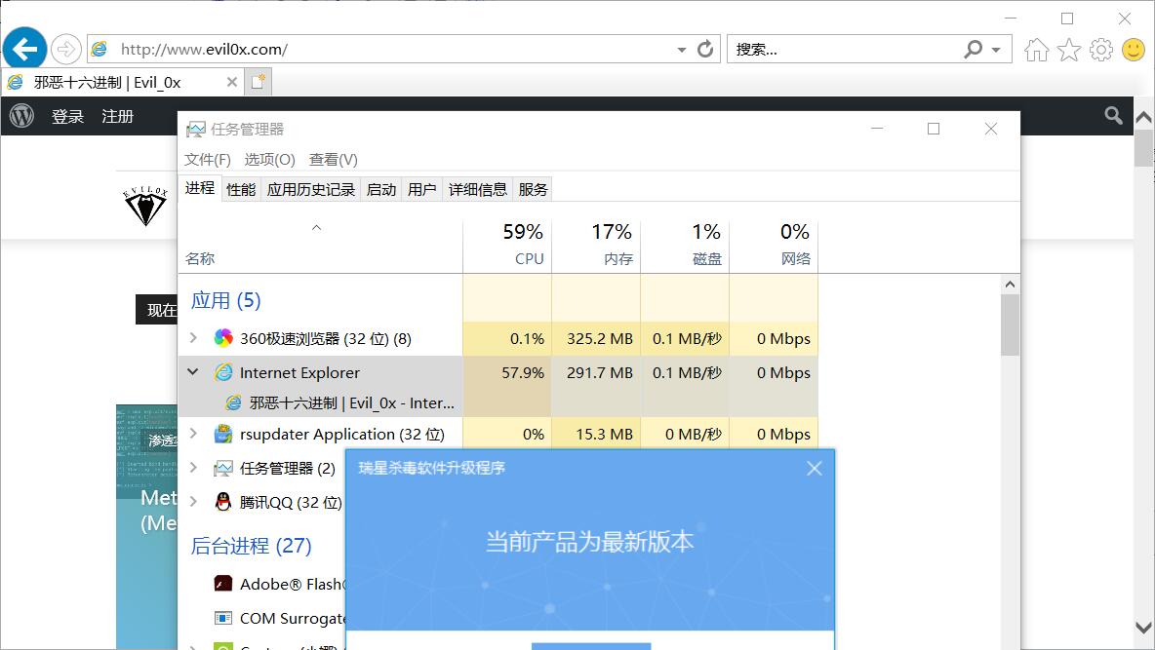Viewport: 1155px width, 650px height.
Task: Expand the 360极速浏览器 process group
Action: coord(193,338)
